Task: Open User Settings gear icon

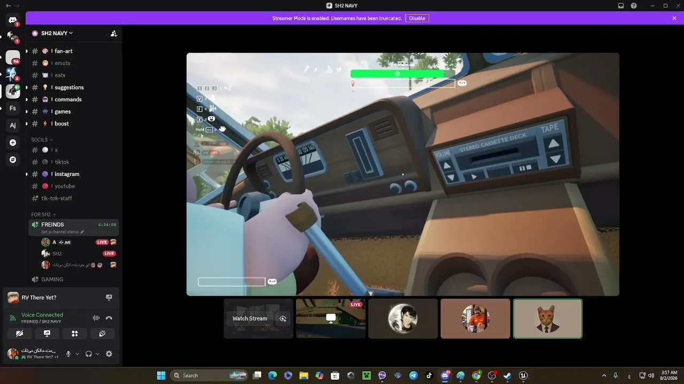Action: tap(109, 354)
